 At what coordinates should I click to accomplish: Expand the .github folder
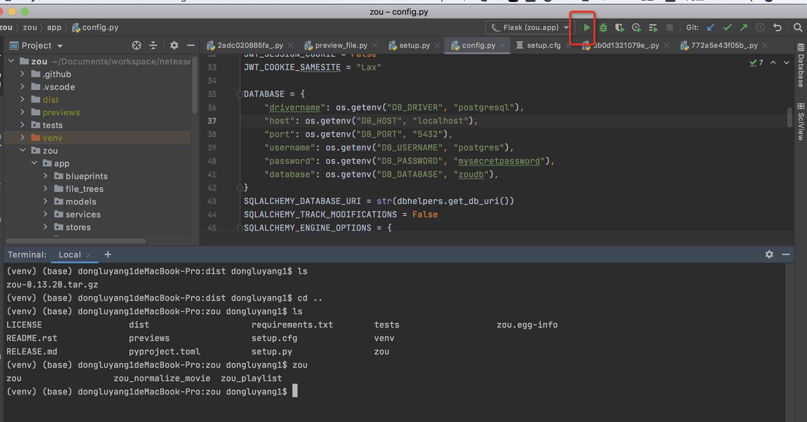click(x=22, y=74)
